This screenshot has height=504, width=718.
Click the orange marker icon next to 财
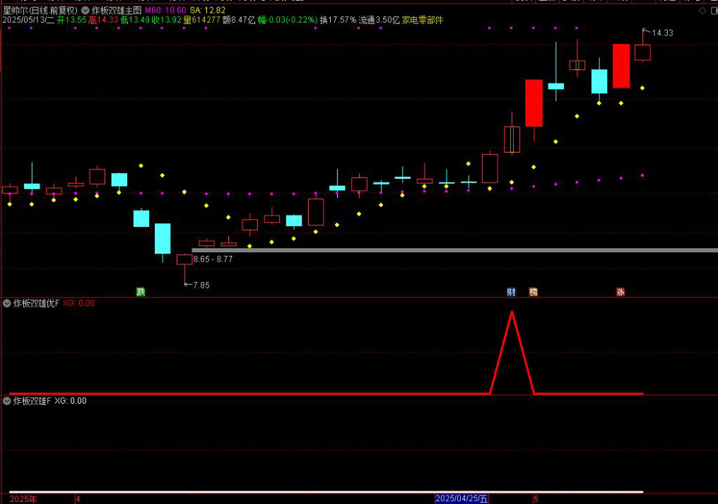coord(534,292)
